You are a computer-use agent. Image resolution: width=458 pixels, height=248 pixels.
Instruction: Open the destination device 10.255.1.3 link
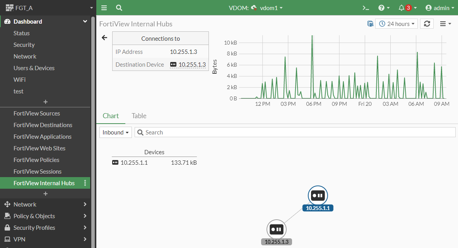click(191, 64)
